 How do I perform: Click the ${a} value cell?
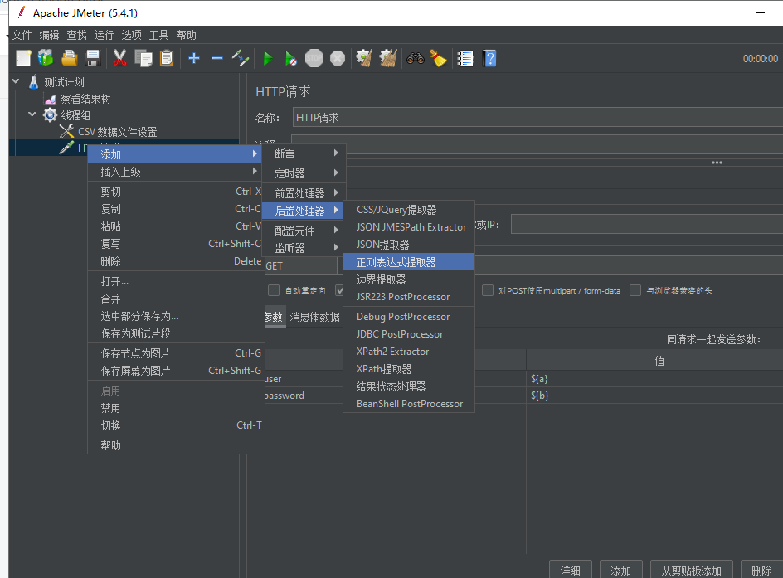tap(654, 379)
